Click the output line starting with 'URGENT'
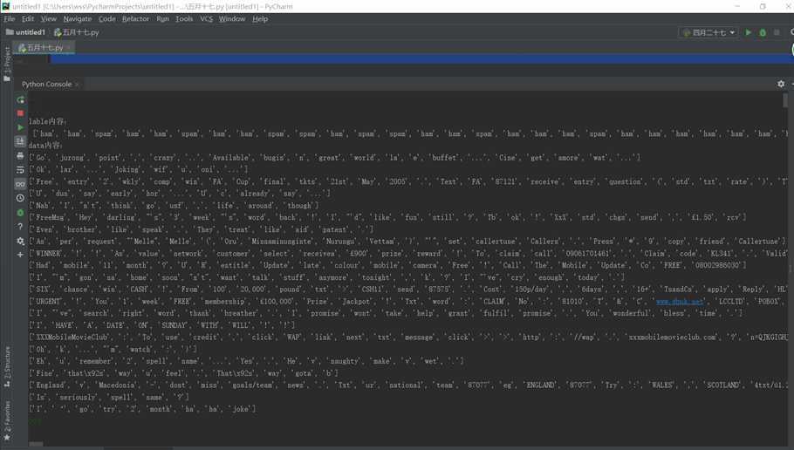The image size is (794, 450). coord(408,302)
